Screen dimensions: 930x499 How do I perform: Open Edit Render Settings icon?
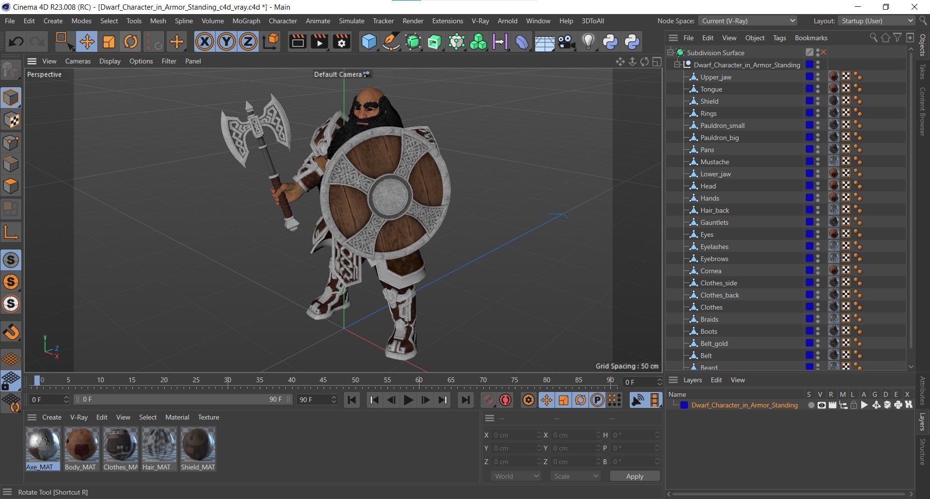pyautogui.click(x=341, y=42)
